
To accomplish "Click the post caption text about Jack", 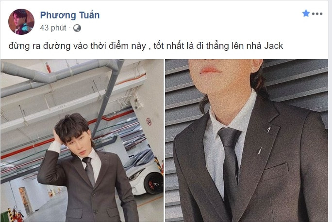I will tap(146, 46).
